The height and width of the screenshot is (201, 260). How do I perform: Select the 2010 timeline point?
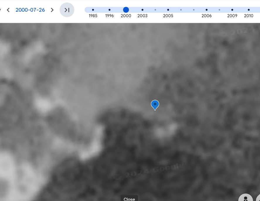249,10
